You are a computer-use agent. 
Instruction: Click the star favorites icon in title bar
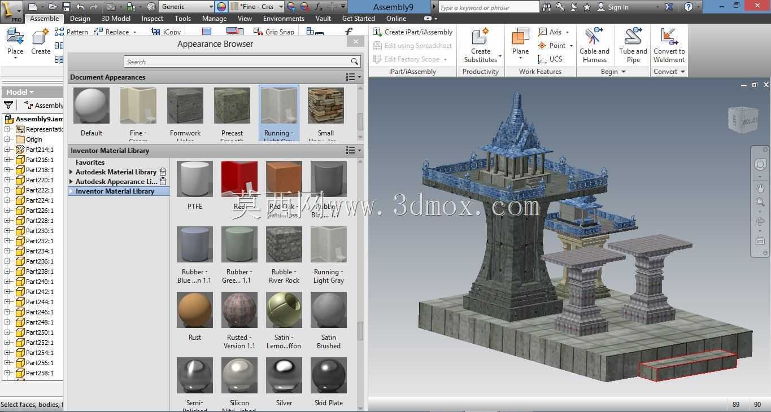coord(587,7)
